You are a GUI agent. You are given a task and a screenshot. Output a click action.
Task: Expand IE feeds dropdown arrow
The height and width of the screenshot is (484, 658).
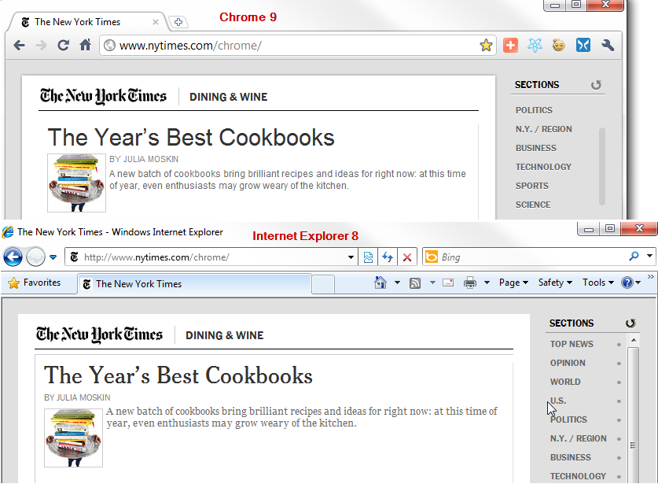pos(432,283)
